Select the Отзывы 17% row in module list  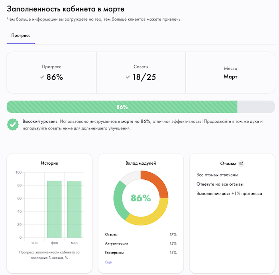141,234
